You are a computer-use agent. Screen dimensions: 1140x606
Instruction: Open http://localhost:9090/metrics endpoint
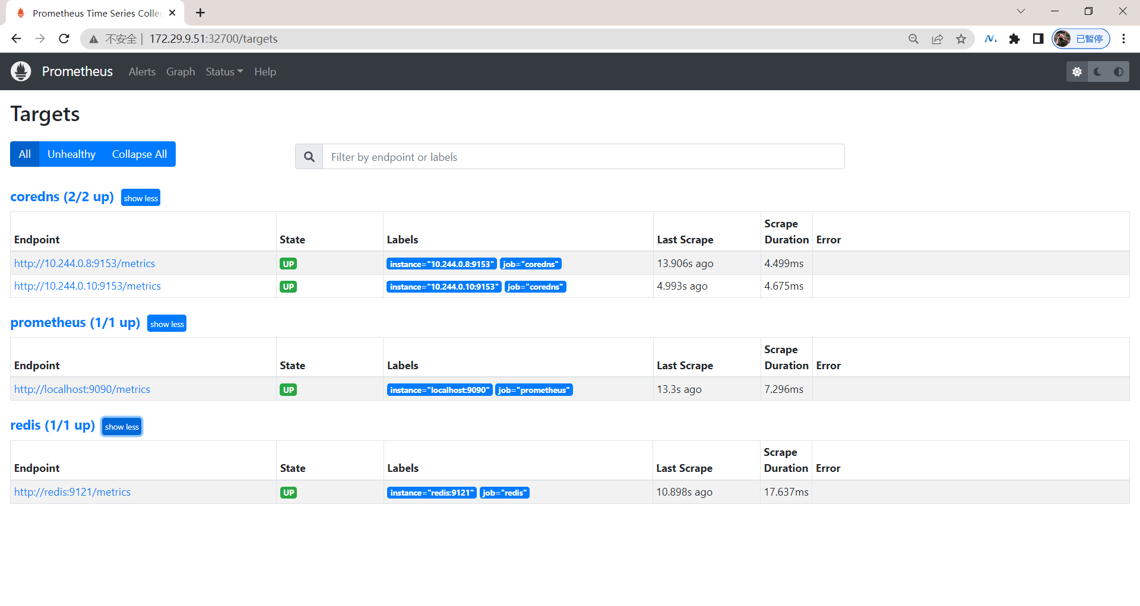tap(82, 389)
